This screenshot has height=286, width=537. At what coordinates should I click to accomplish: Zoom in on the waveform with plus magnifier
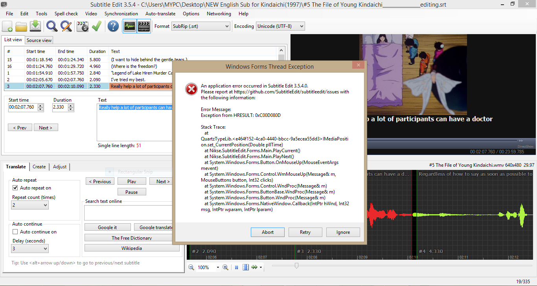tap(225, 267)
